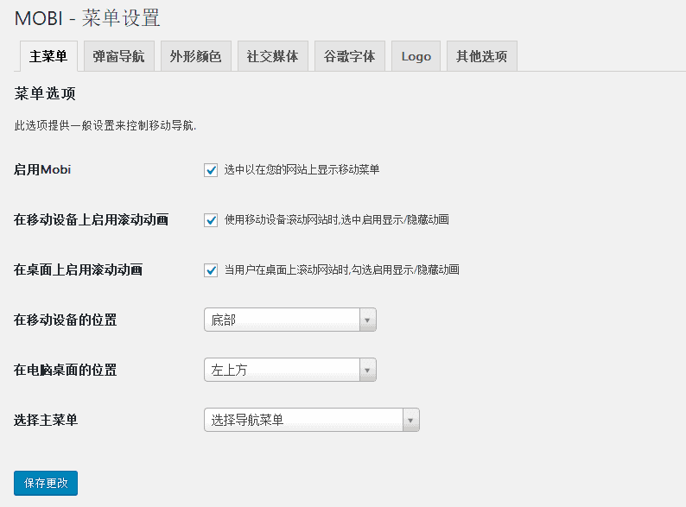
Task: Open the Logo tab
Action: point(416,56)
